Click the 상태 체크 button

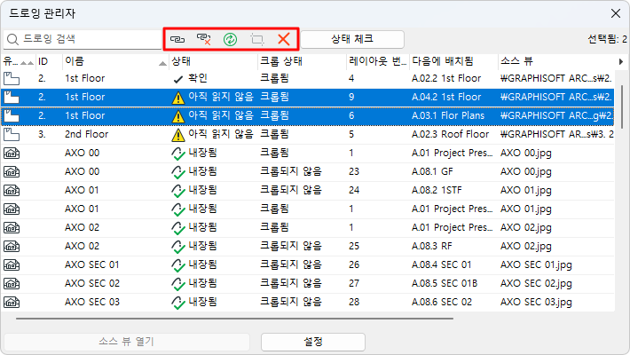pos(352,39)
